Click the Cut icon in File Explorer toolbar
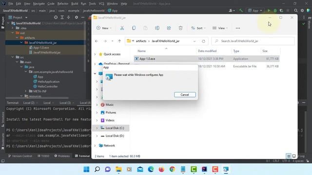Viewport: 312px width, 175px height. click(122, 28)
